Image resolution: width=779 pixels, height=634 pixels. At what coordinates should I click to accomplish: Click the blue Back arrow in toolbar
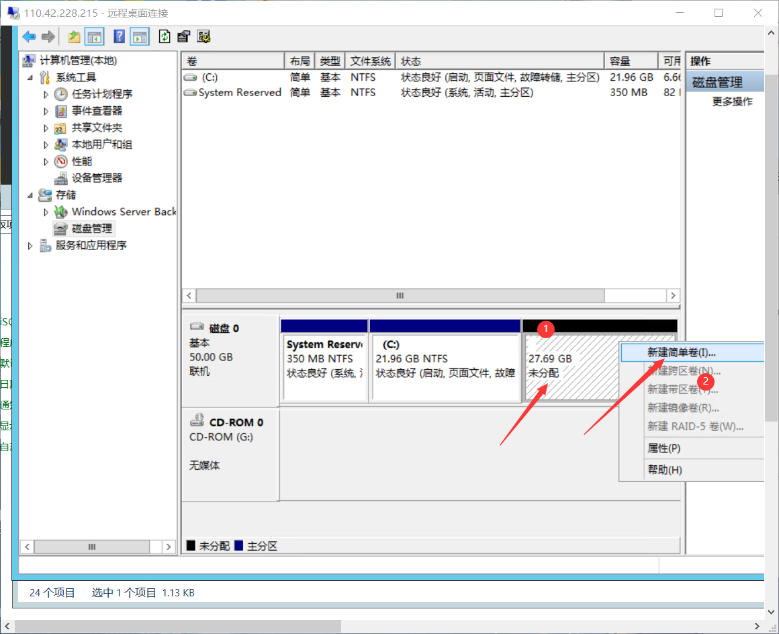pos(29,37)
